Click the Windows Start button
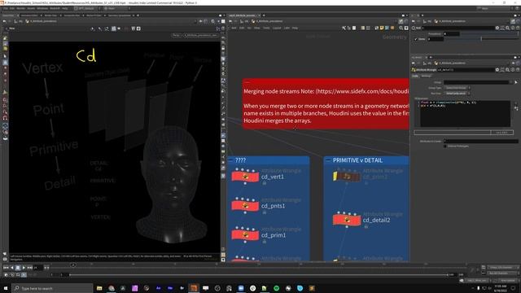 click(6, 288)
